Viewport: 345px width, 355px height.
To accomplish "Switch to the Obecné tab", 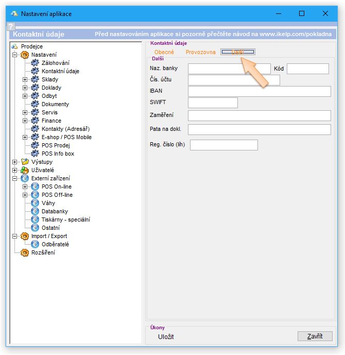I will coord(164,52).
